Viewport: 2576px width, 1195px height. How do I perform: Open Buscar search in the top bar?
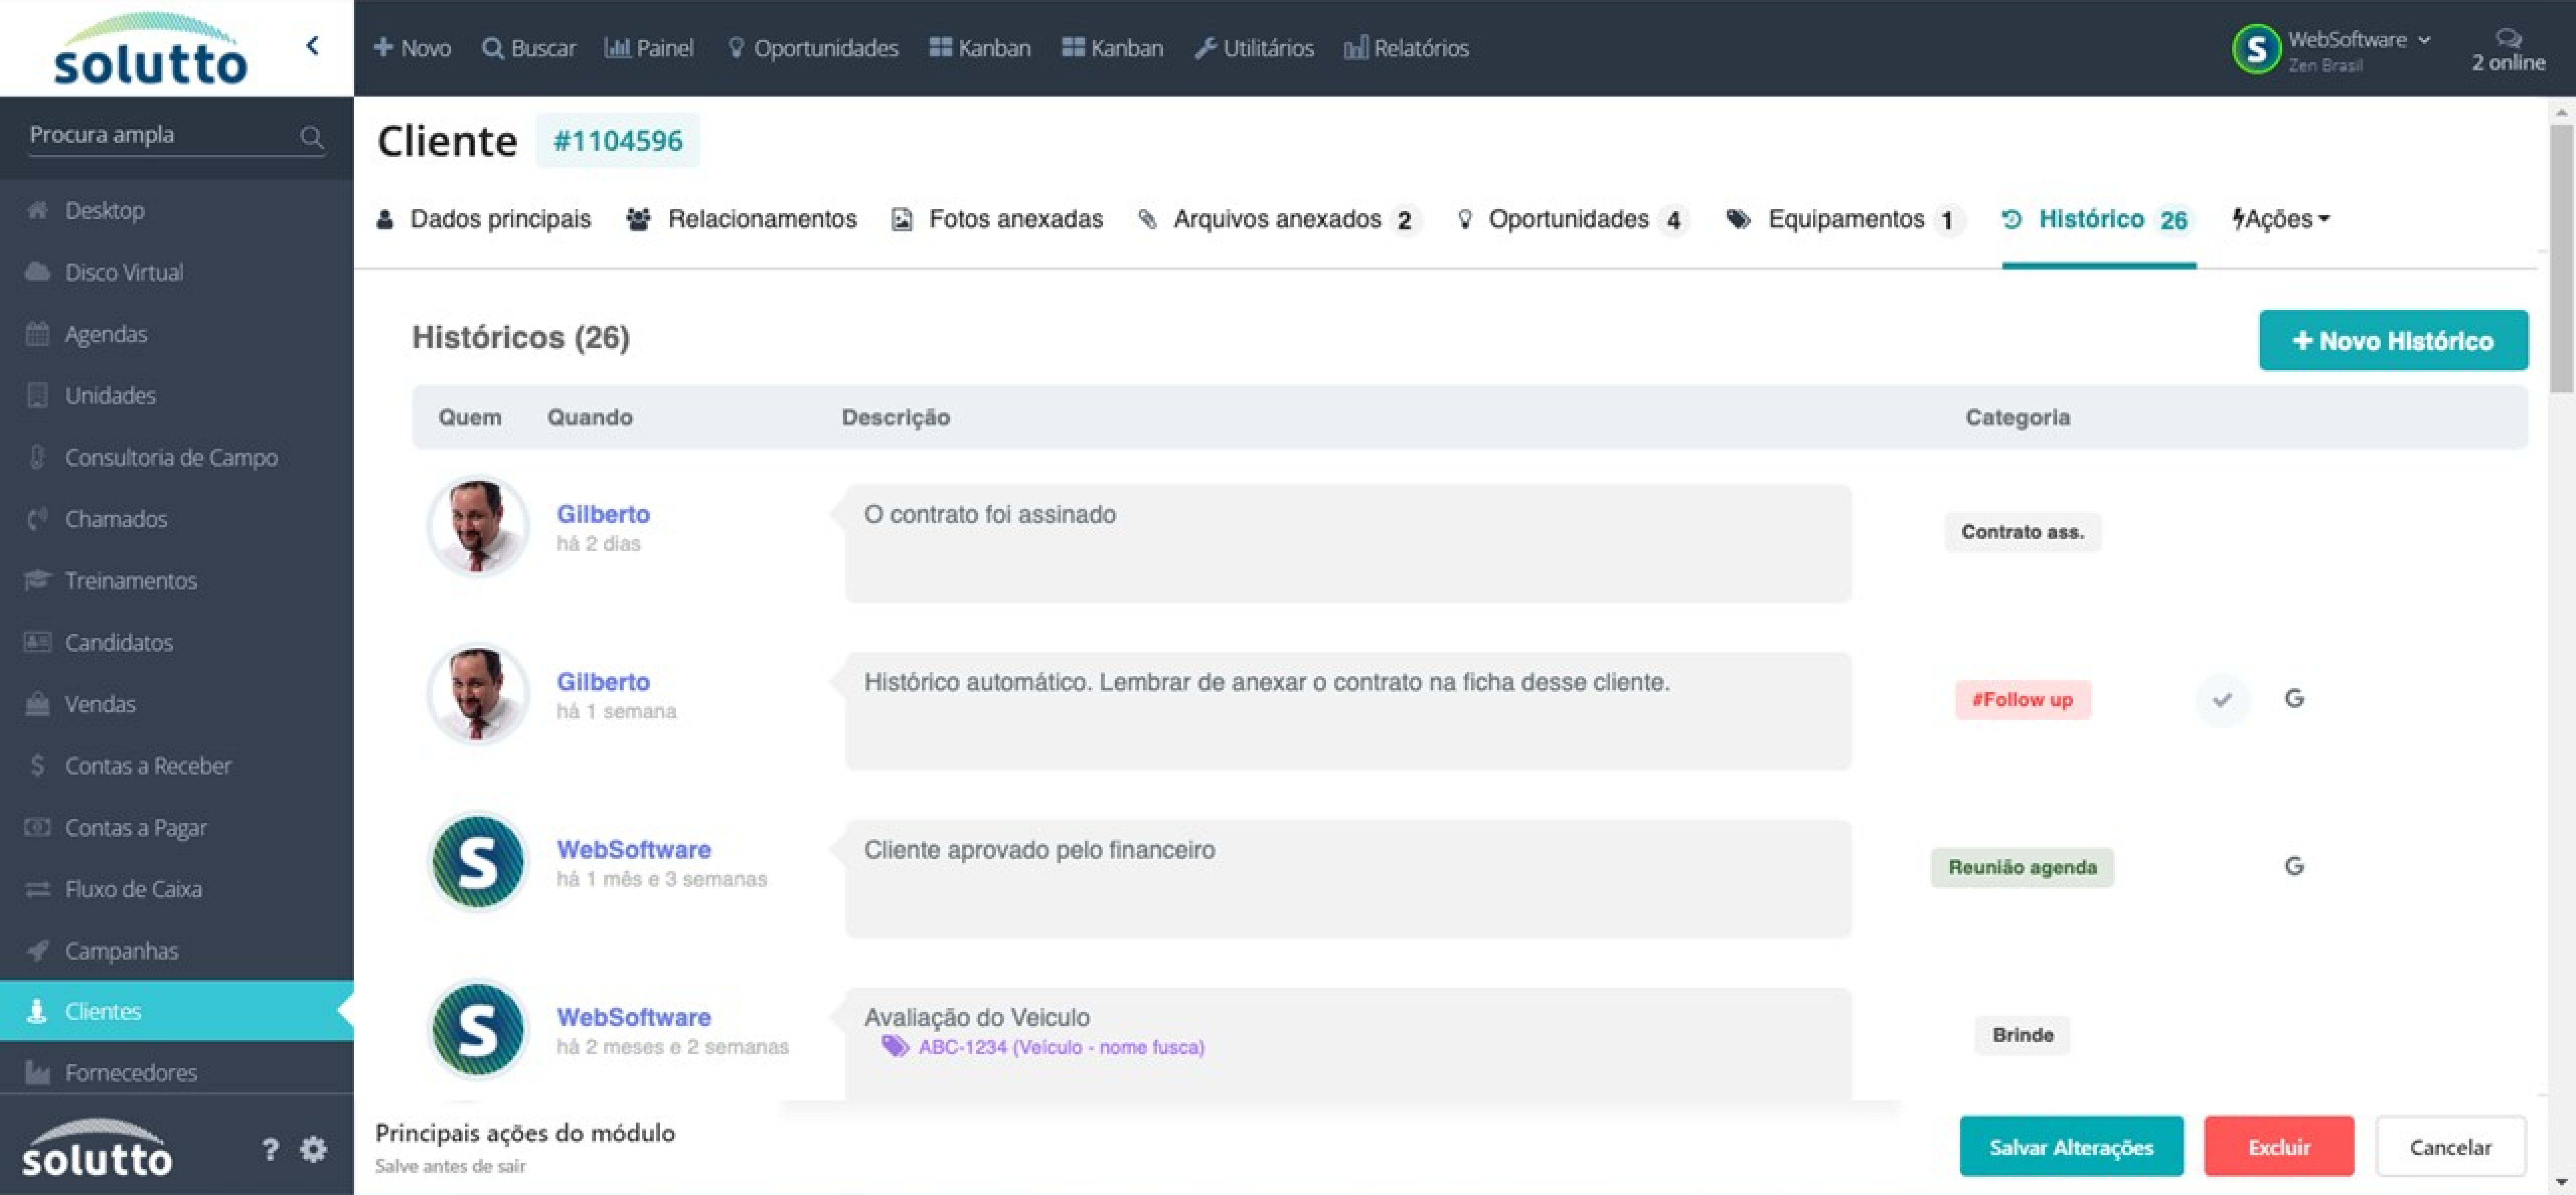pyautogui.click(x=529, y=48)
